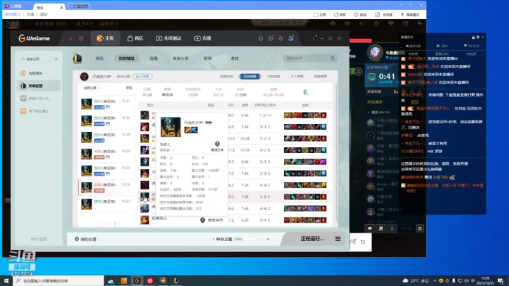Click the chat icon in game client
The width and height of the screenshot is (509, 286).
coord(370,229)
